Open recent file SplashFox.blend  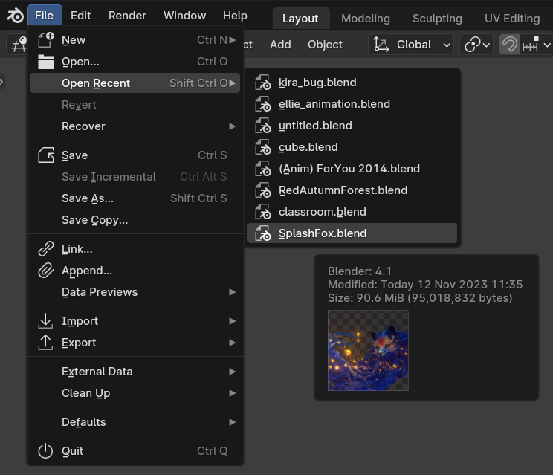[x=352, y=233]
